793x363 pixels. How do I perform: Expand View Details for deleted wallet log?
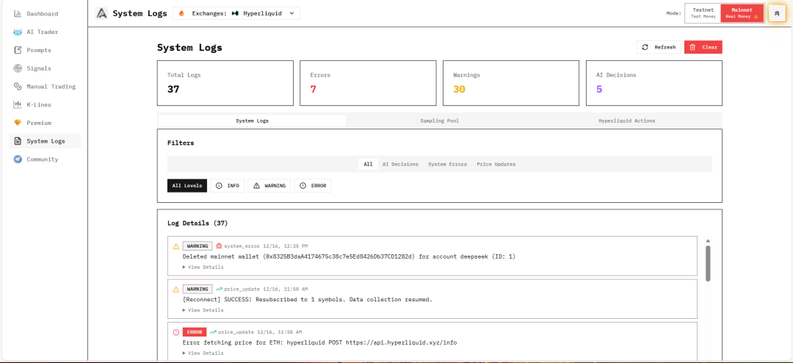(203, 267)
